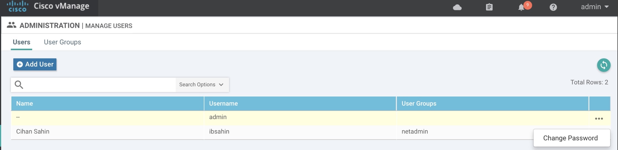618x150 pixels.
Task: Switch to the User Groups tab
Action: (x=62, y=42)
